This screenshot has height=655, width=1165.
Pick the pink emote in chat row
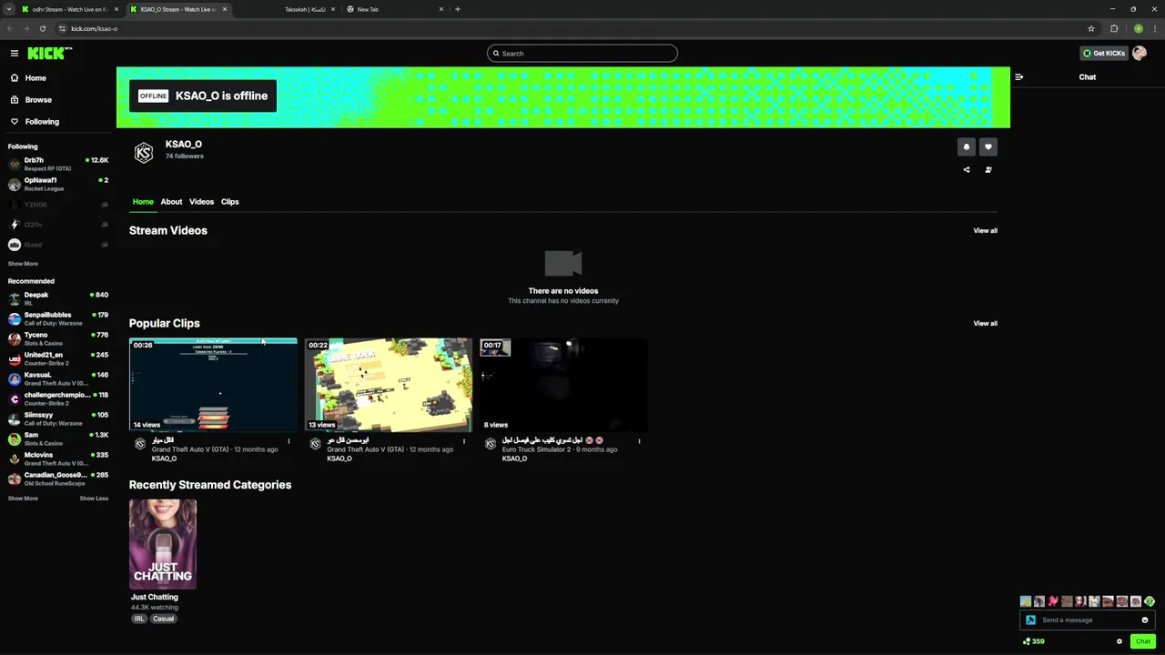click(1053, 601)
